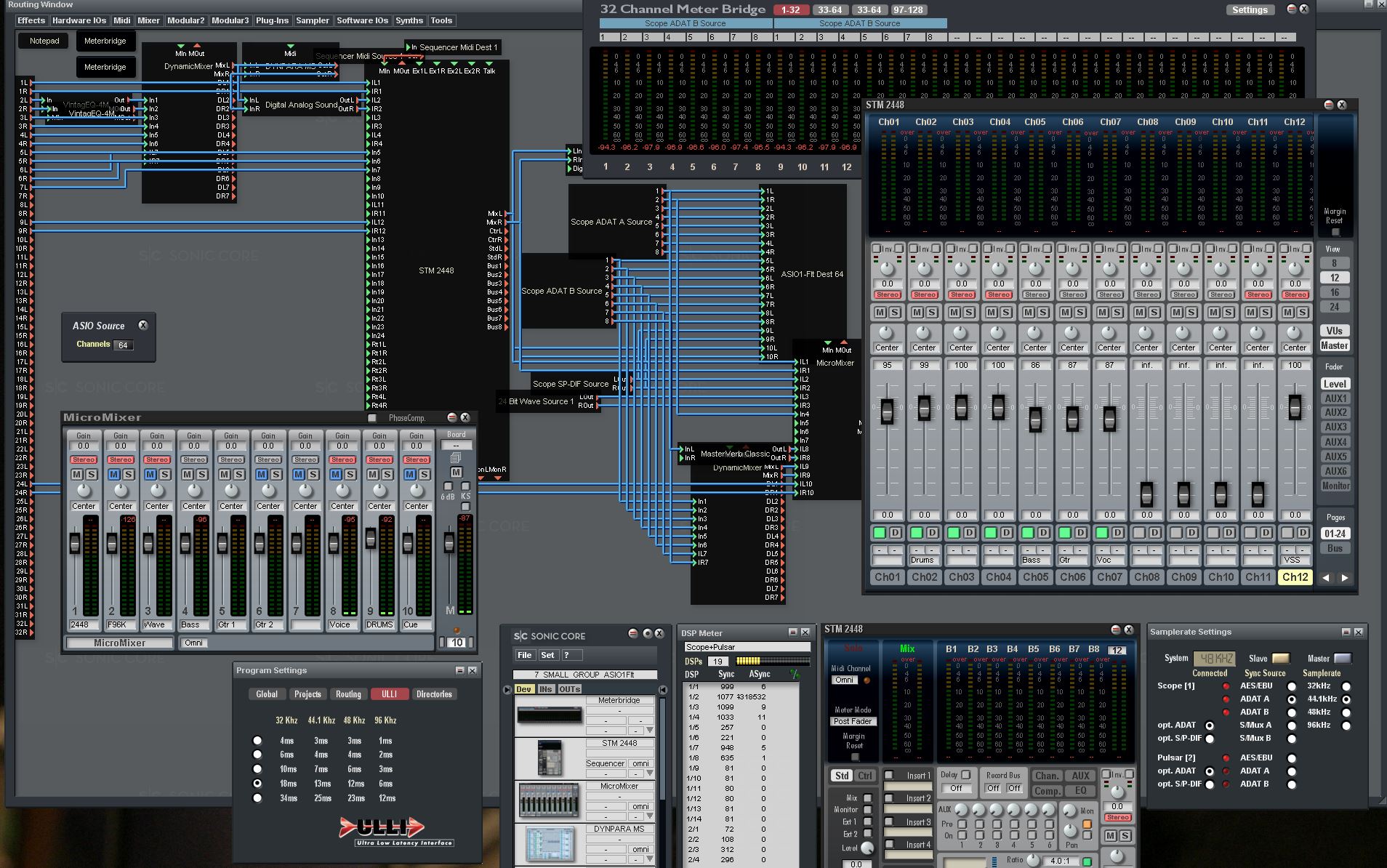Open the Delay Off dropdown in STM 2448

[957, 788]
